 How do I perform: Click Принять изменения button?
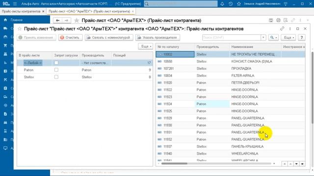click(36, 38)
